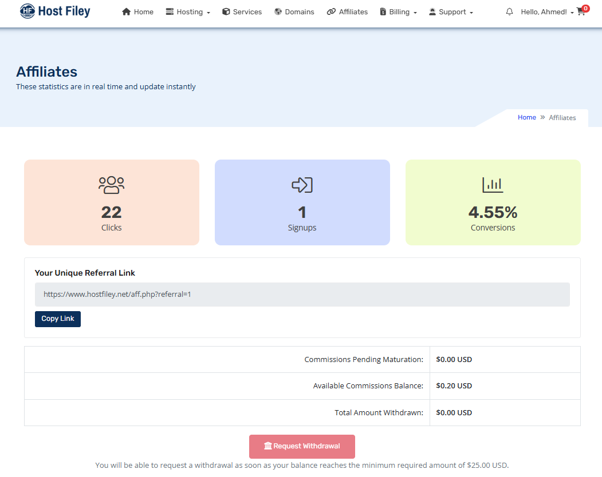The width and height of the screenshot is (602, 477).
Task: Open the Hello, Ahmed! account menu
Action: [547, 12]
